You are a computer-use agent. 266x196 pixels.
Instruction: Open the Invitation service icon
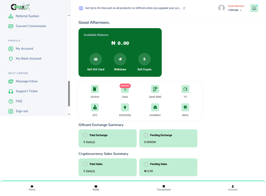click(x=155, y=107)
